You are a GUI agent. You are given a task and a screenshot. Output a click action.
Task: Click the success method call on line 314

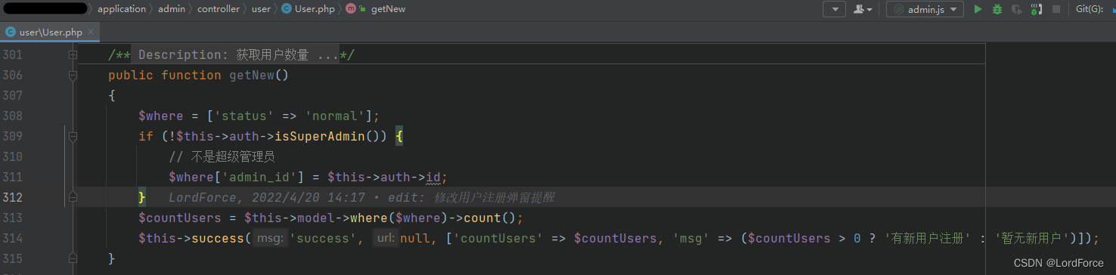tap(218, 238)
